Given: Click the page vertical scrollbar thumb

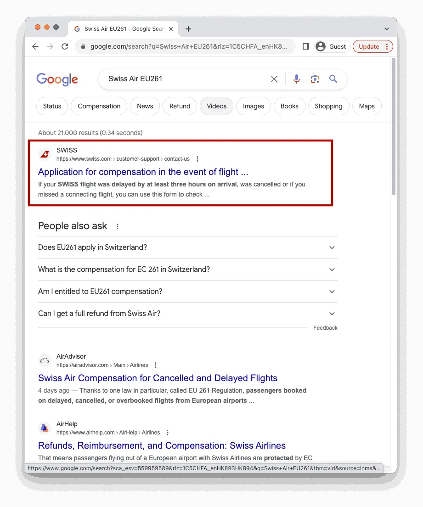Looking at the screenshot, I should tap(393, 126).
